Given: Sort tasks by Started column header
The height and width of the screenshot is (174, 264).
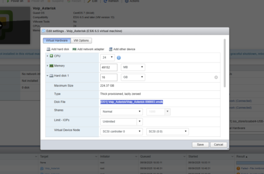Looking at the screenshot, I should point(193,156).
